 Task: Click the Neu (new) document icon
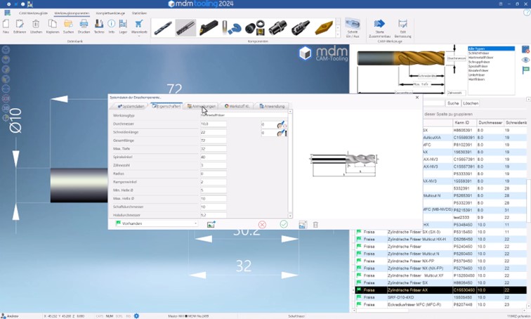pos(6,24)
